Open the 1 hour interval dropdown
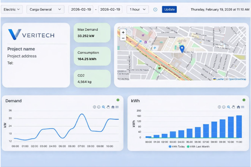 tap(138, 10)
